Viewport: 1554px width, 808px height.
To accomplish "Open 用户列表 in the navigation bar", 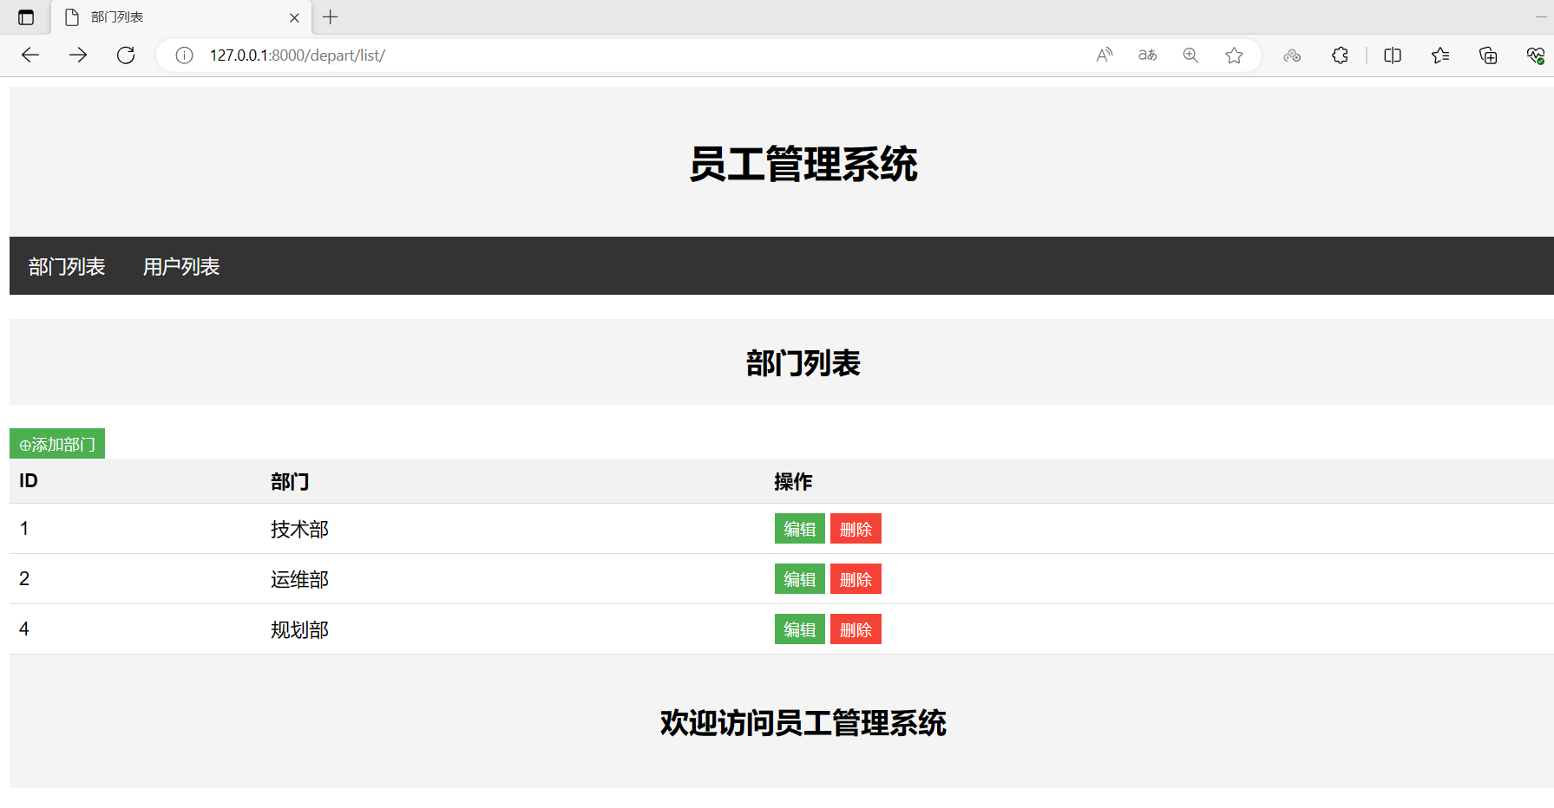I will pyautogui.click(x=181, y=266).
